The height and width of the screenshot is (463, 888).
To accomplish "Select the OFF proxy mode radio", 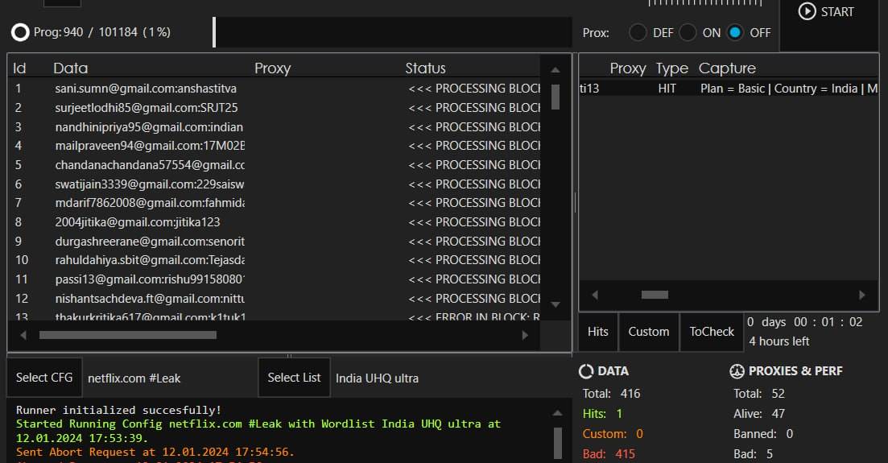I will click(x=735, y=32).
